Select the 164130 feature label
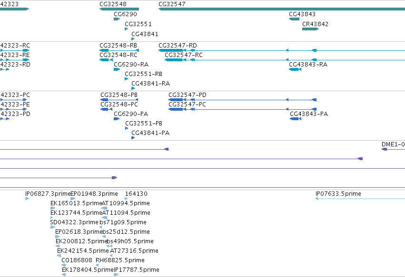Image resolution: width=405 pixels, height=277 pixels. point(136,194)
